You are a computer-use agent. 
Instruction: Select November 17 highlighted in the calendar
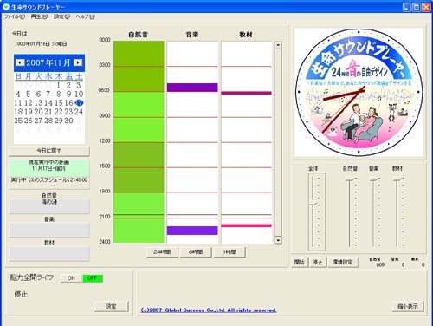click(79, 102)
